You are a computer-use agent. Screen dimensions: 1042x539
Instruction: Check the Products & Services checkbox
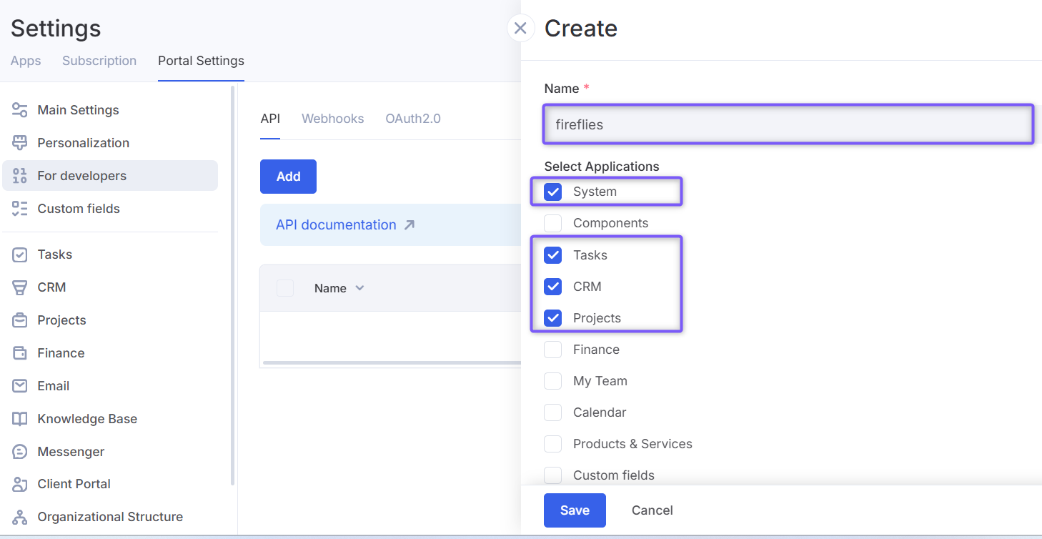pos(553,444)
